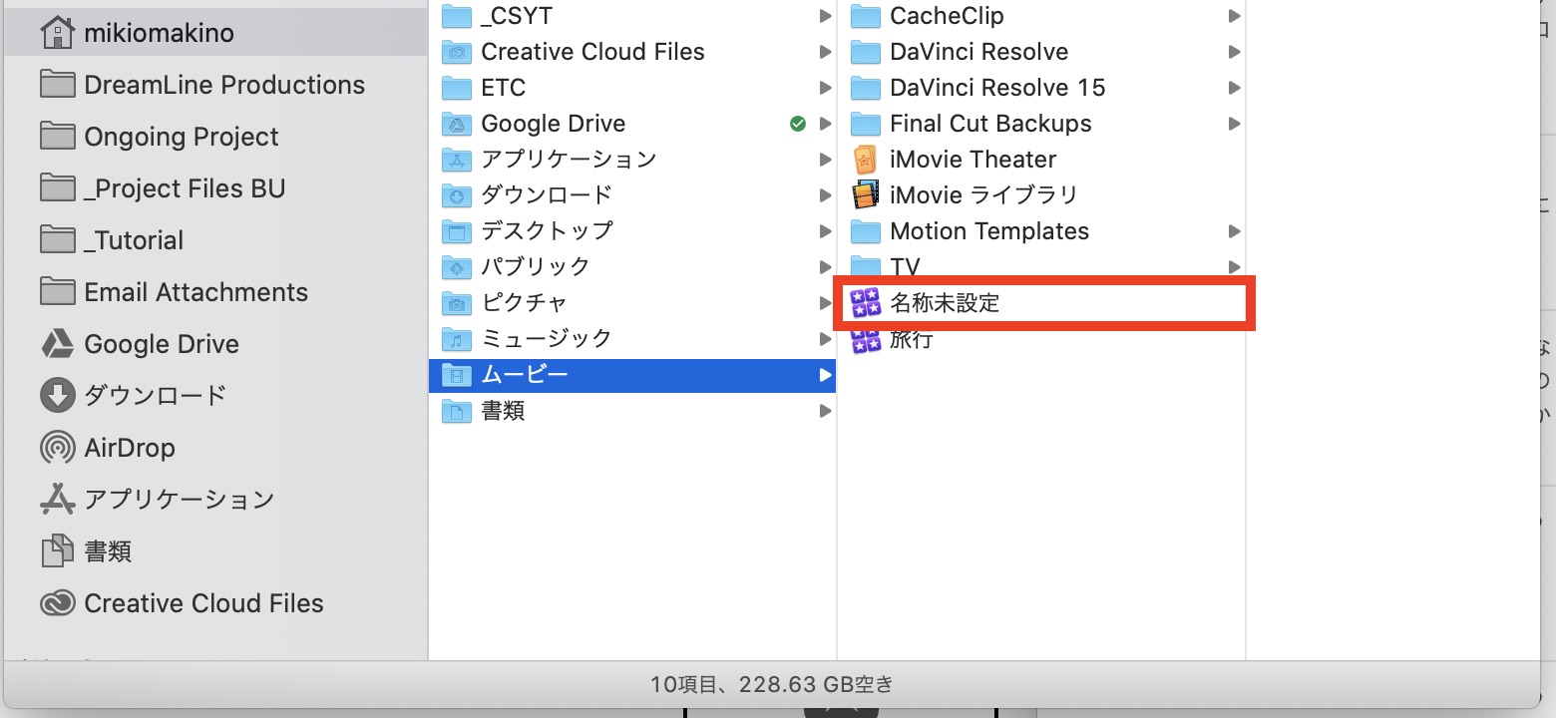The image size is (1556, 718).
Task: Expand the DaVinci Resolve 15 arrow
Action: pos(1234,88)
